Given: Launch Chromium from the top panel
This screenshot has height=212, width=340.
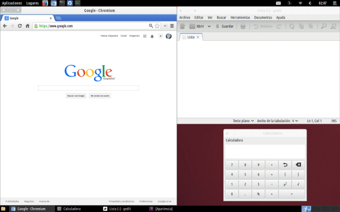Looking at the screenshot, I should coord(54,3).
